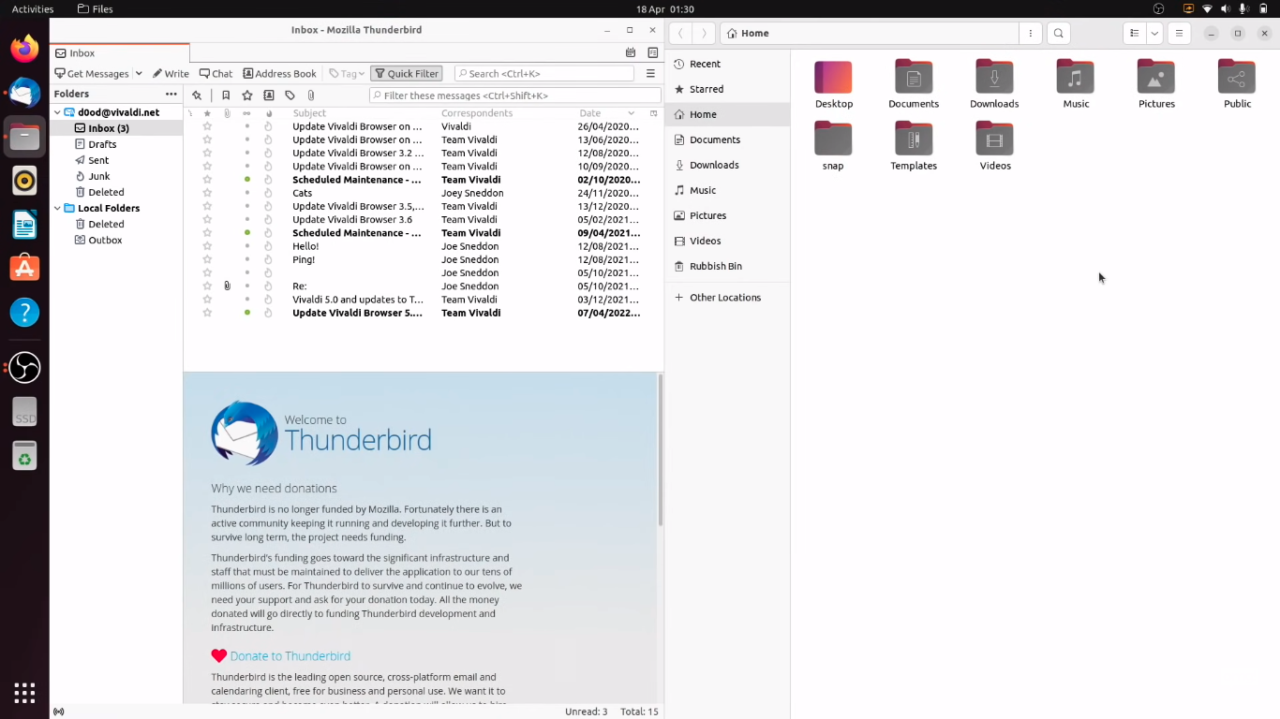Open Rhythmbox from the dock
The height and width of the screenshot is (719, 1280).
point(24,181)
